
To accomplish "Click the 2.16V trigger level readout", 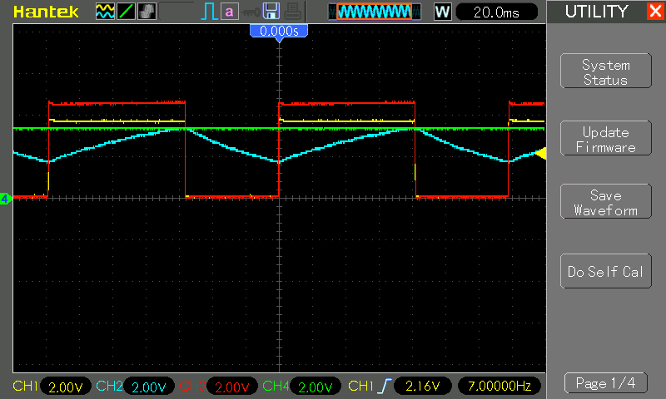I will (422, 387).
